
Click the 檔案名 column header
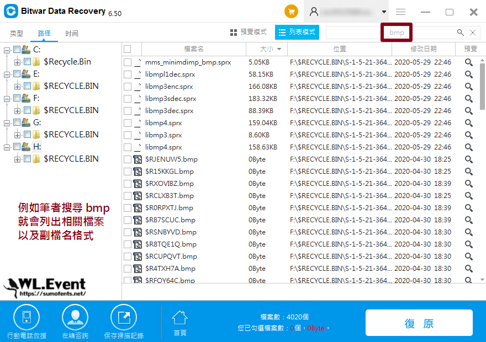[194, 49]
